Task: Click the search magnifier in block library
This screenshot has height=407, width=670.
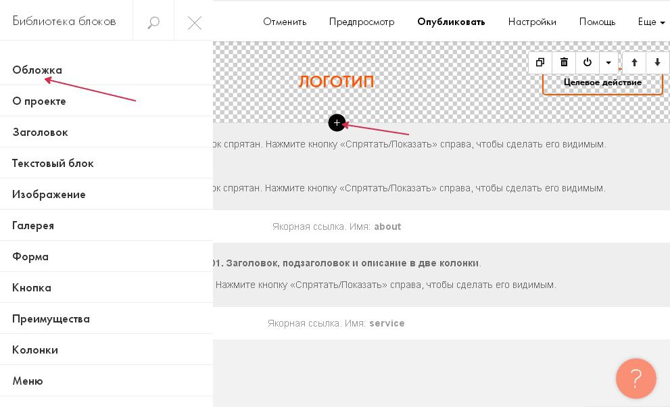Action: click(153, 22)
